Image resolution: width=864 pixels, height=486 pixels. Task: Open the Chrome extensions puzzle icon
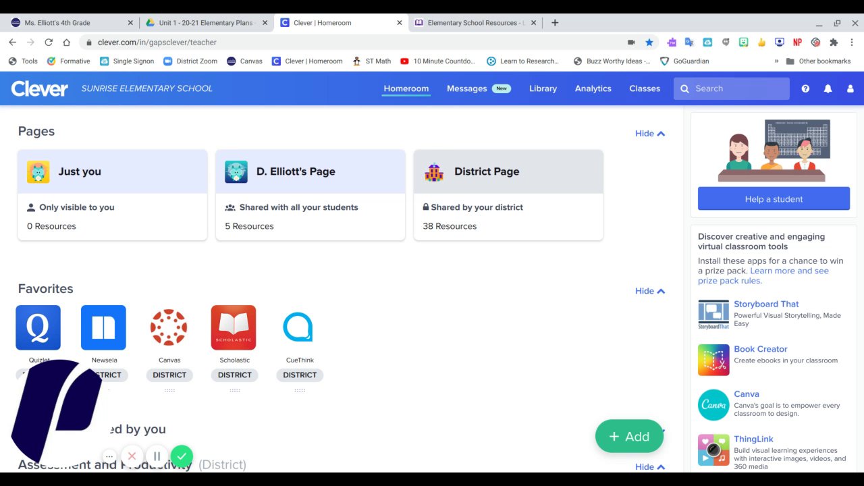point(834,42)
